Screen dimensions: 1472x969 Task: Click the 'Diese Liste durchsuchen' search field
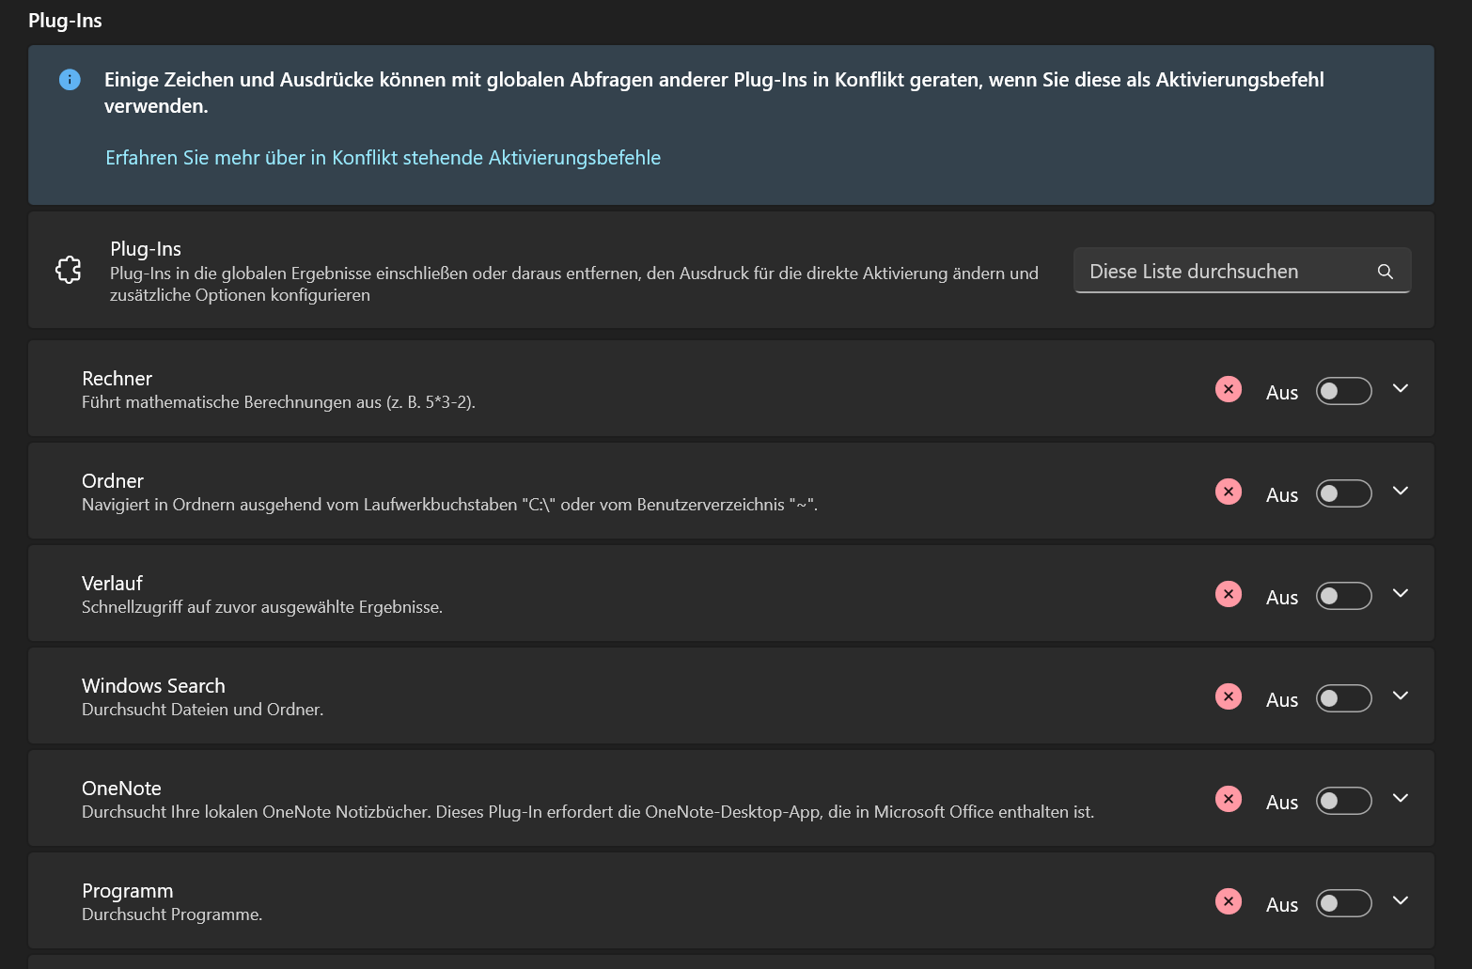click(1222, 271)
